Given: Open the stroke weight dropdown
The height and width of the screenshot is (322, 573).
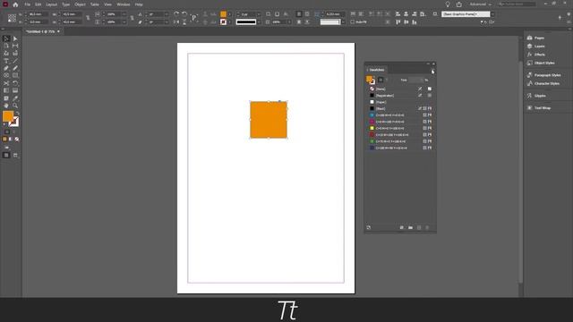Looking at the screenshot, I should coord(259,14).
